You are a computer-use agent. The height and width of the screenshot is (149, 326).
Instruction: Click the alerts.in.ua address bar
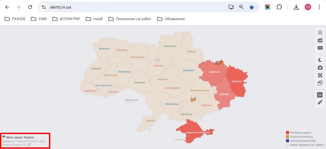click(131, 7)
